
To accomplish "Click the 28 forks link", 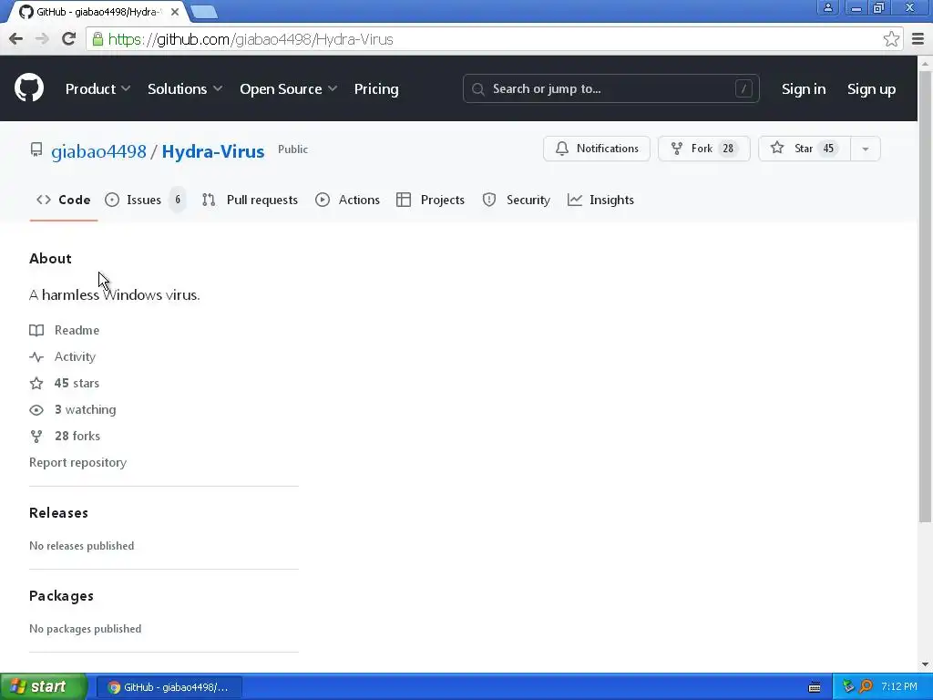I will click(x=65, y=437).
